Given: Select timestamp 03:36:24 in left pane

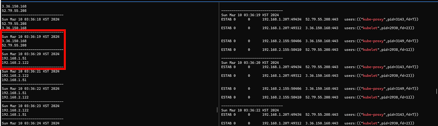Looking at the screenshot, I should coord(30,123).
